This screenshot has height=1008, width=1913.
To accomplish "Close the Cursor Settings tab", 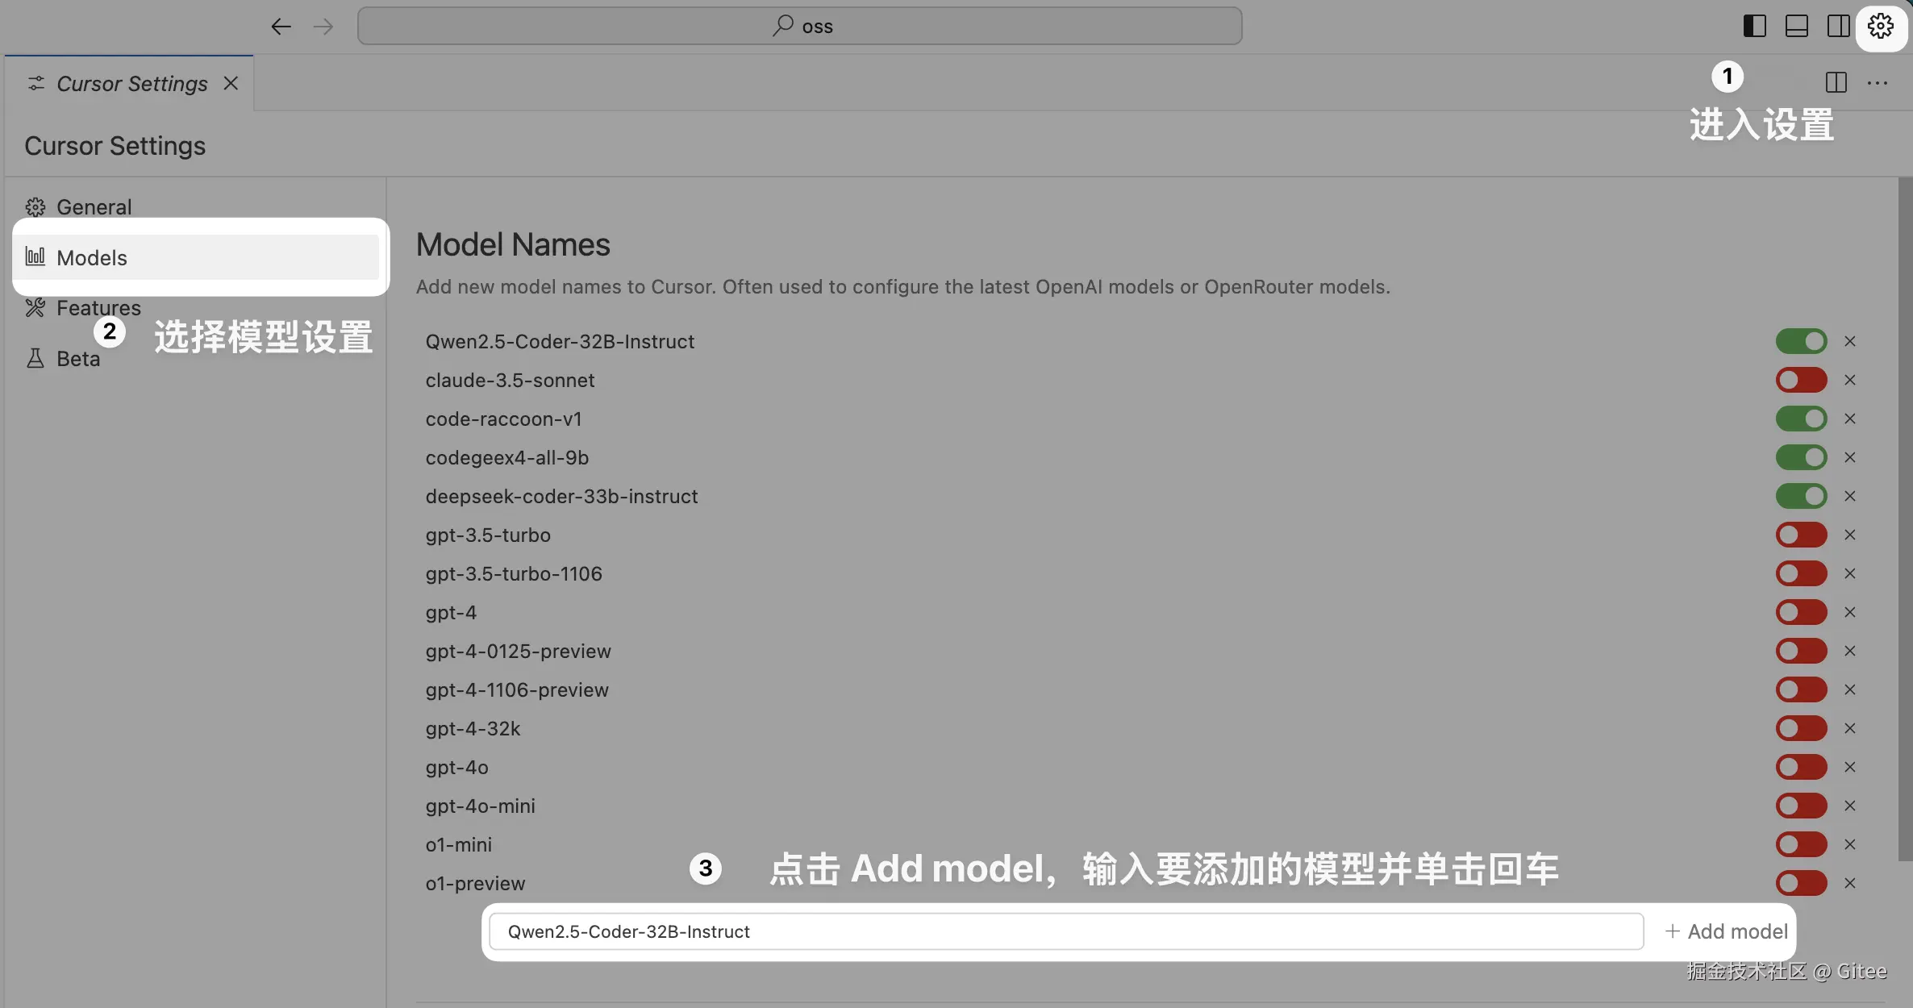I will point(231,83).
